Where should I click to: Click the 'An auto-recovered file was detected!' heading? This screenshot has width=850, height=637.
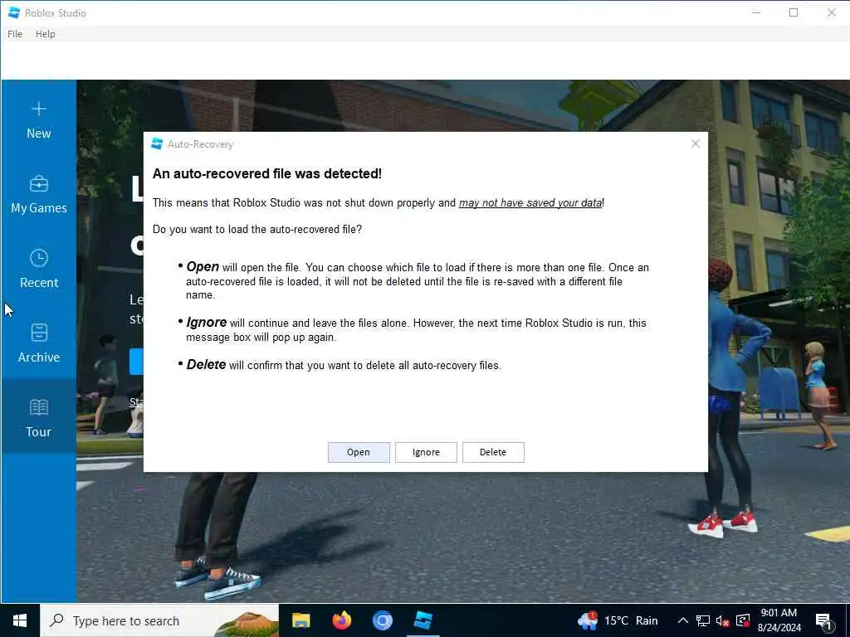pos(266,174)
